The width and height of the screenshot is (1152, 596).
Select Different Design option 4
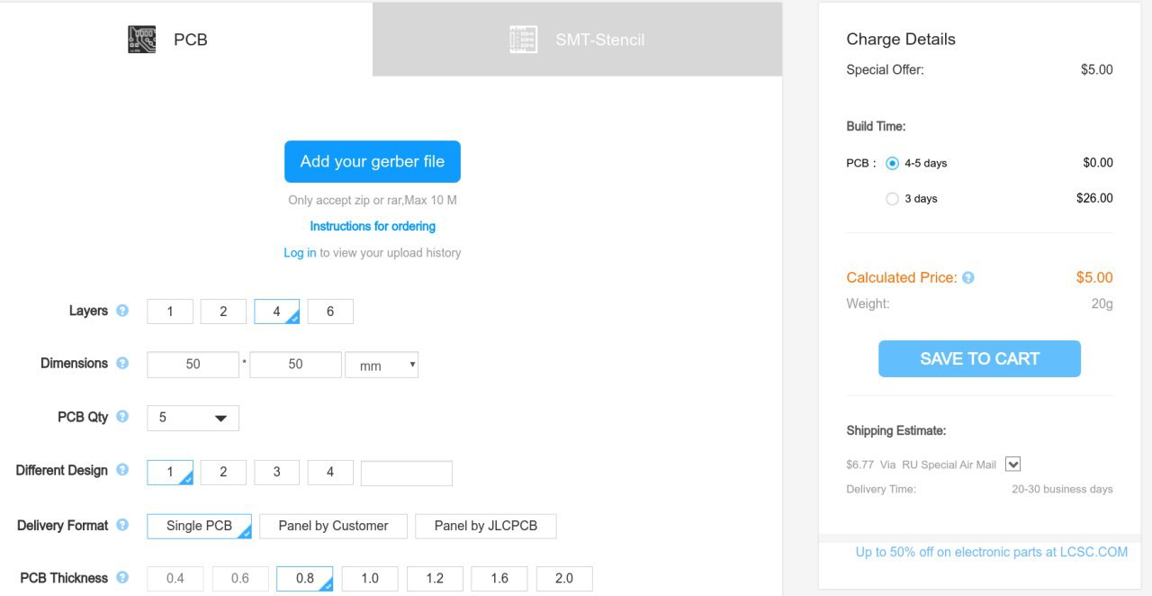pos(330,473)
